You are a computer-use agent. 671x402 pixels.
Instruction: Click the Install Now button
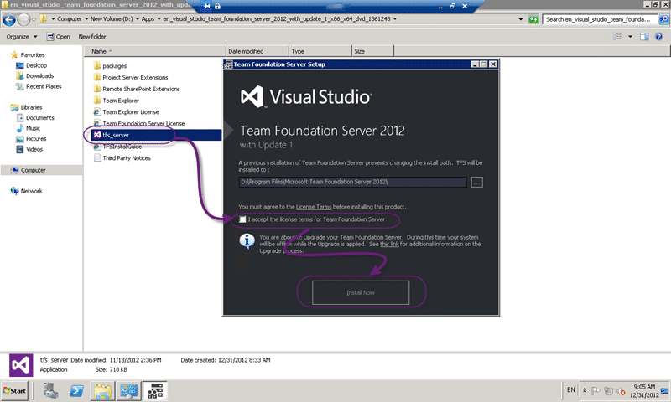[x=361, y=292]
